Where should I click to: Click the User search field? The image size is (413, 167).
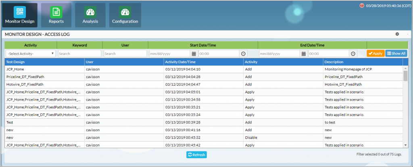125,54
